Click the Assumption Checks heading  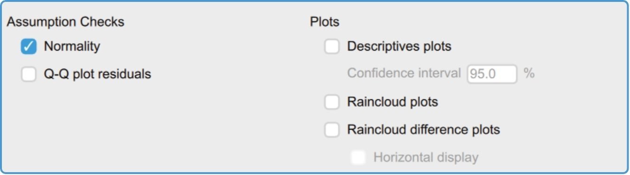click(x=65, y=22)
